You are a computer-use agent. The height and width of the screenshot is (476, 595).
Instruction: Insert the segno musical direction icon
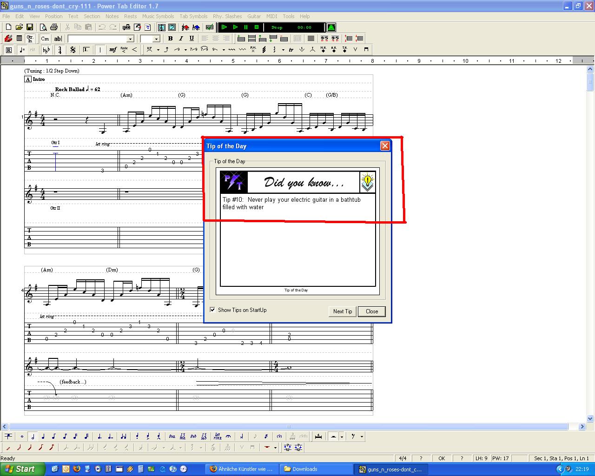tap(73, 50)
